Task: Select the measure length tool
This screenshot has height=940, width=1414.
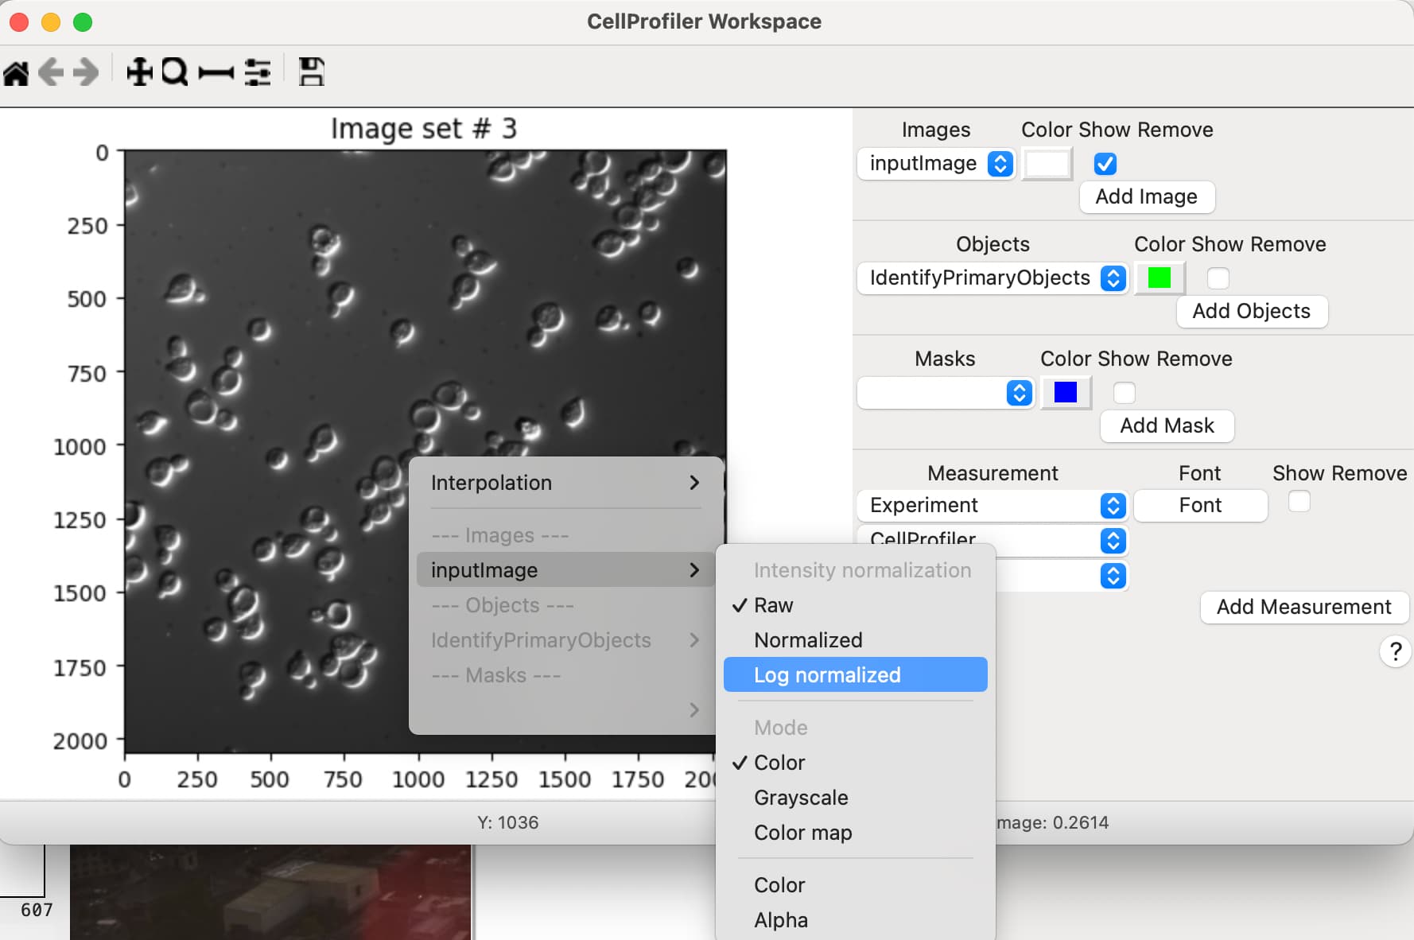Action: click(216, 71)
